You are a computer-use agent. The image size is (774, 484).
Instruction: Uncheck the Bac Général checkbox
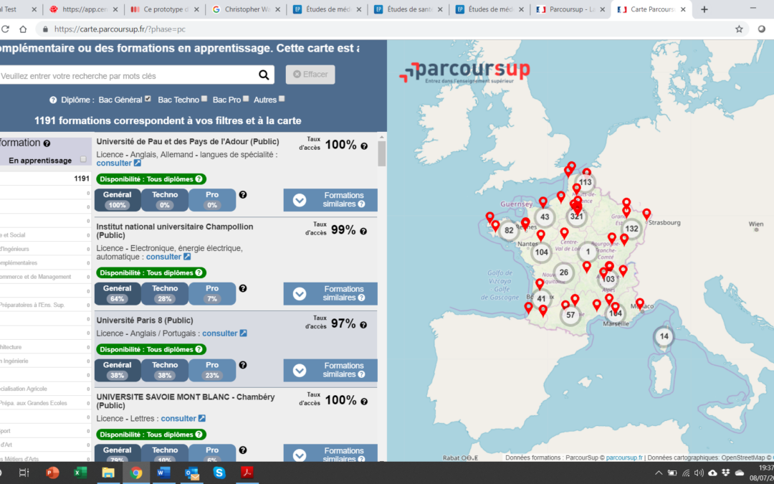point(148,99)
